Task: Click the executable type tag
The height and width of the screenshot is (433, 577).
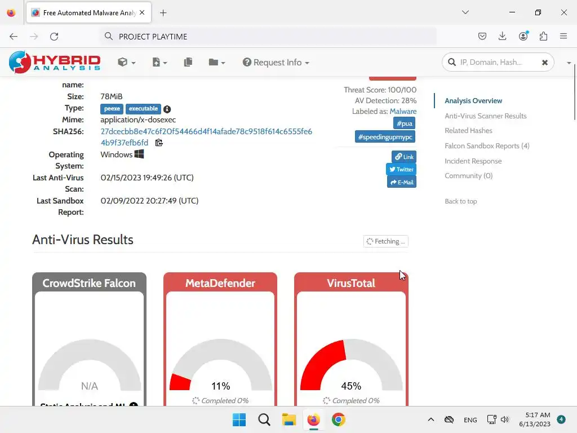Action: [x=143, y=109]
